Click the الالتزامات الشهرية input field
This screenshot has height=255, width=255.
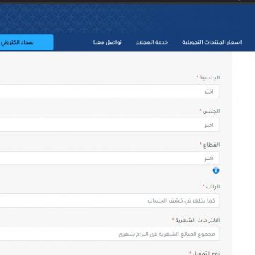pyautogui.click(x=110, y=234)
